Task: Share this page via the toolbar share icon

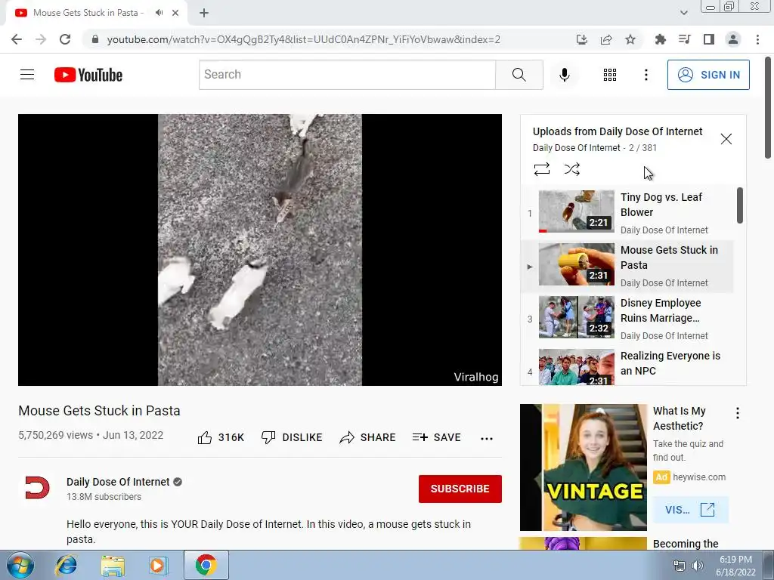Action: (x=605, y=39)
